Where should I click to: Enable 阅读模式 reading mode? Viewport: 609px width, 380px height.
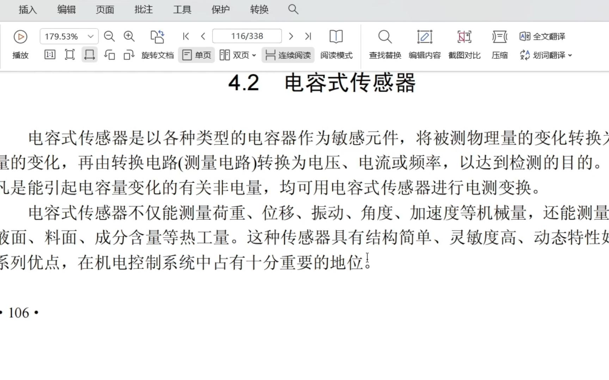pyautogui.click(x=336, y=45)
